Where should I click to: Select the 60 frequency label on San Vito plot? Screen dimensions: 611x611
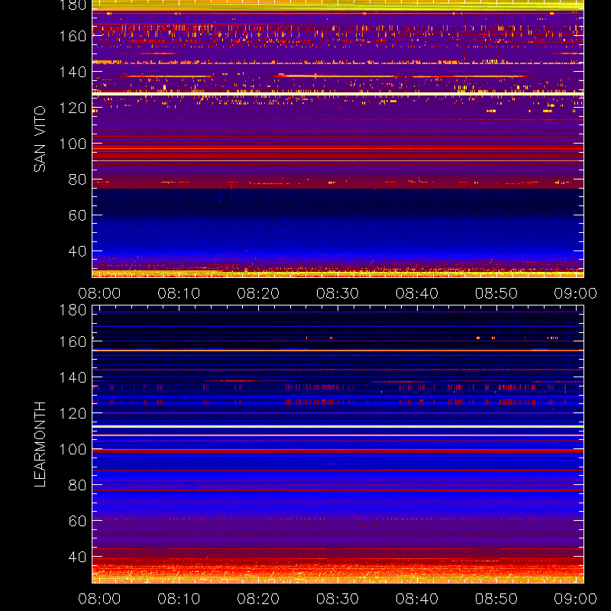pyautogui.click(x=77, y=215)
